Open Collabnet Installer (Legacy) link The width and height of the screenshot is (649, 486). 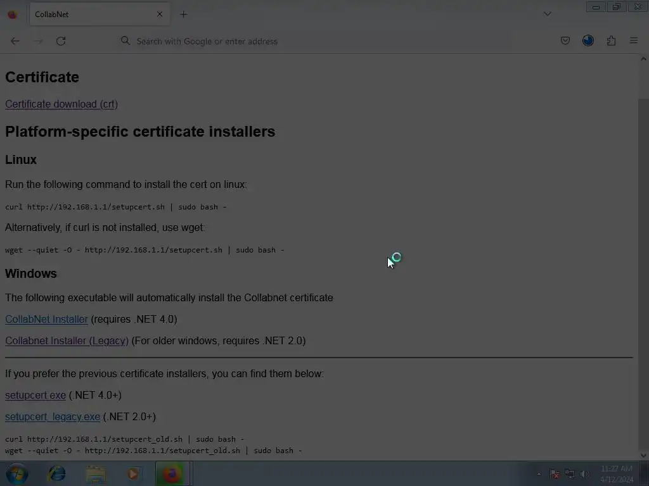coord(67,340)
